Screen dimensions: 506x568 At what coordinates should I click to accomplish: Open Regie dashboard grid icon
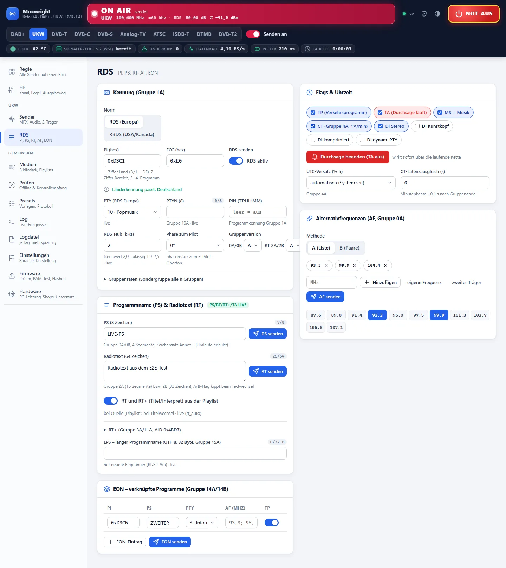tap(12, 72)
